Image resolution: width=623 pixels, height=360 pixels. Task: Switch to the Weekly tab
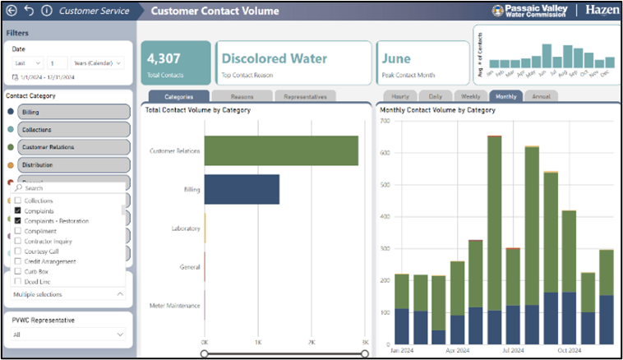[471, 96]
